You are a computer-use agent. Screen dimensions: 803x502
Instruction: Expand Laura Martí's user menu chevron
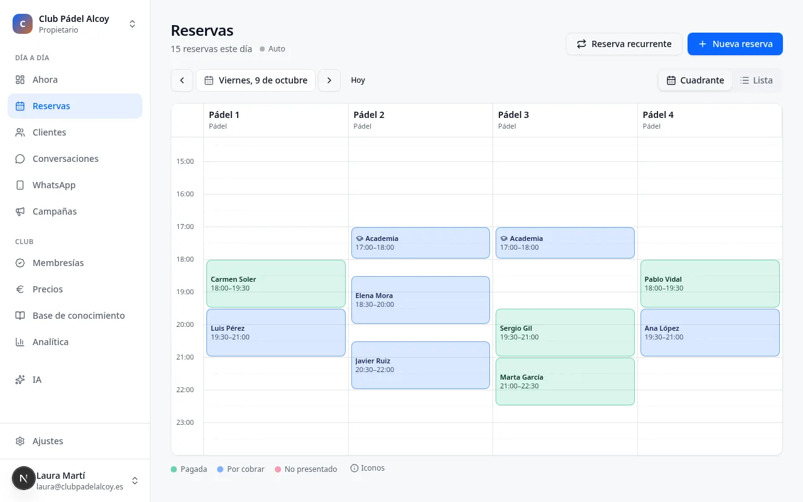point(135,481)
